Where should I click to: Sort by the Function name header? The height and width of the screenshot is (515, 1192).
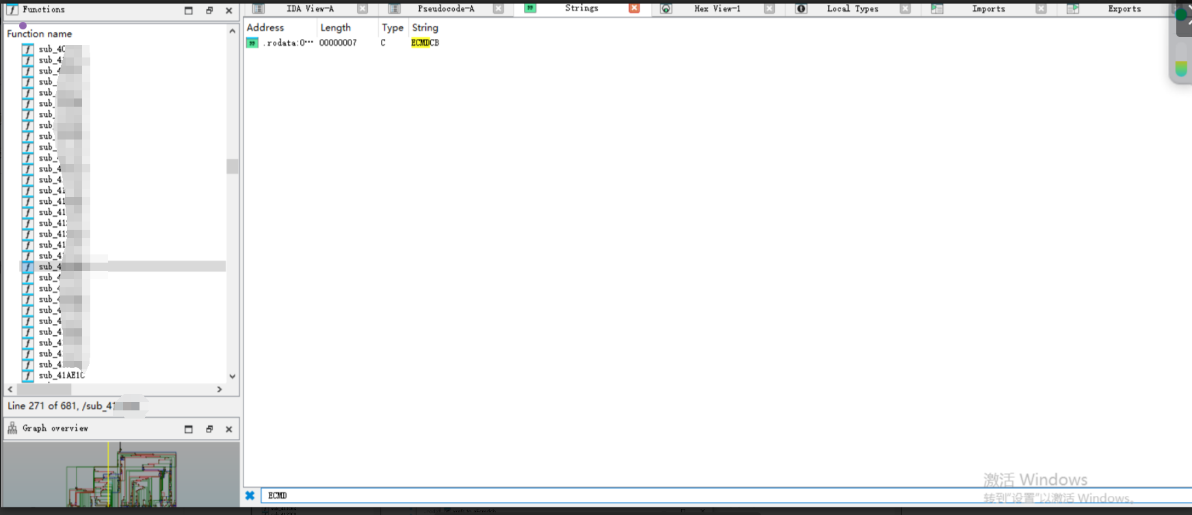click(40, 34)
